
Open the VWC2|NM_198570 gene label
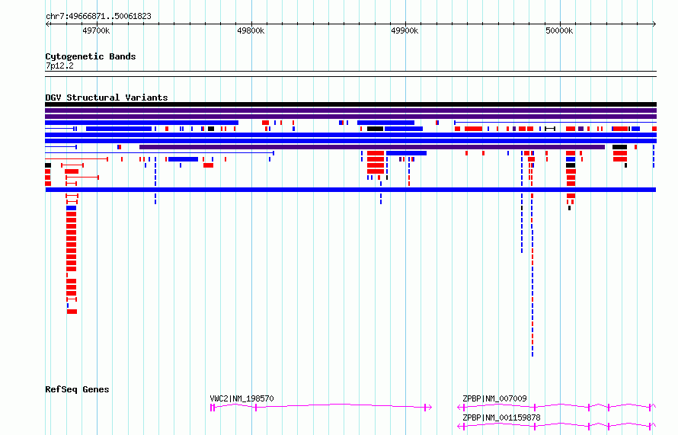(241, 398)
